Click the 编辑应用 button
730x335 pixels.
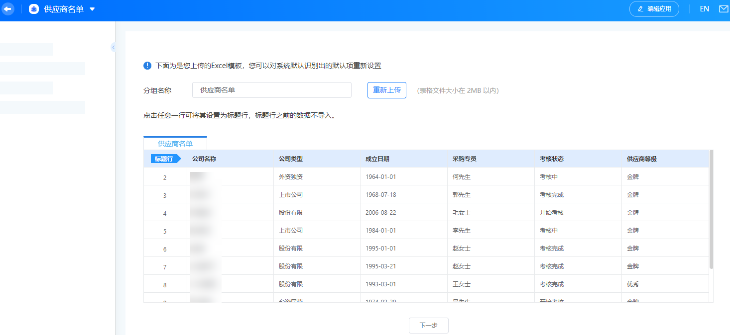coord(654,9)
